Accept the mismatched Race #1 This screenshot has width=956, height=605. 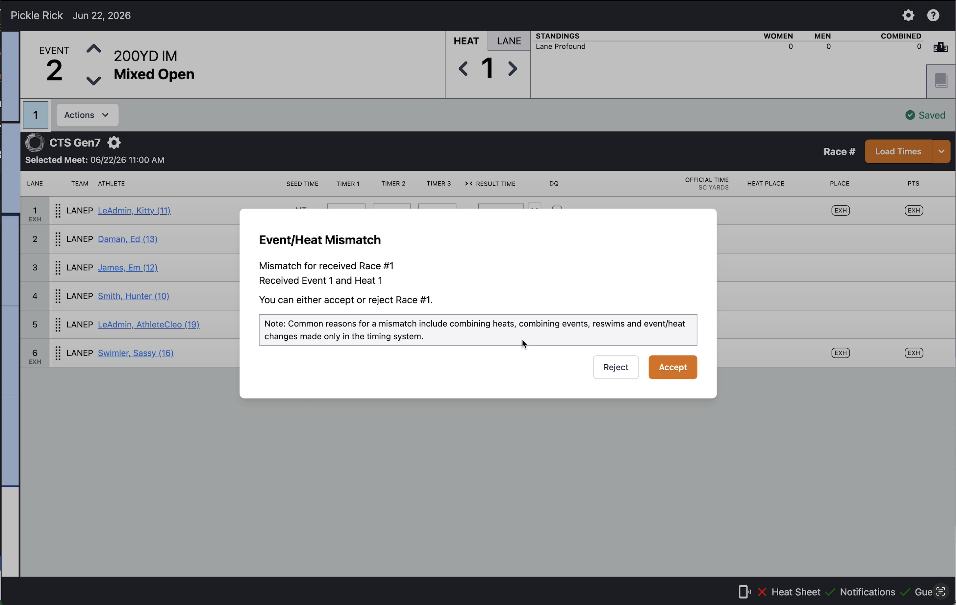[x=672, y=367]
